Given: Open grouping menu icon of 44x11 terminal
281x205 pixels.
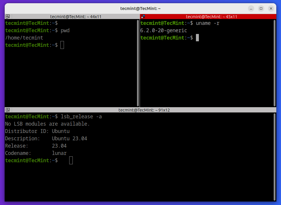Looking at the screenshot, I should pyautogui.click(x=8, y=17).
